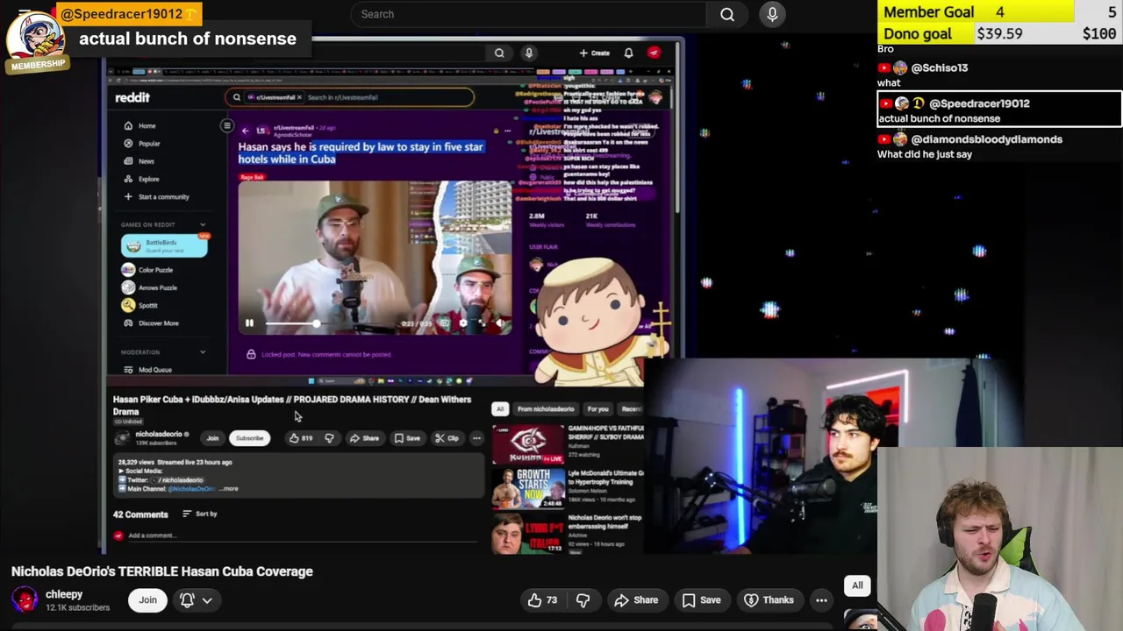
Task: Open more actions menu beside Thanks
Action: point(821,600)
